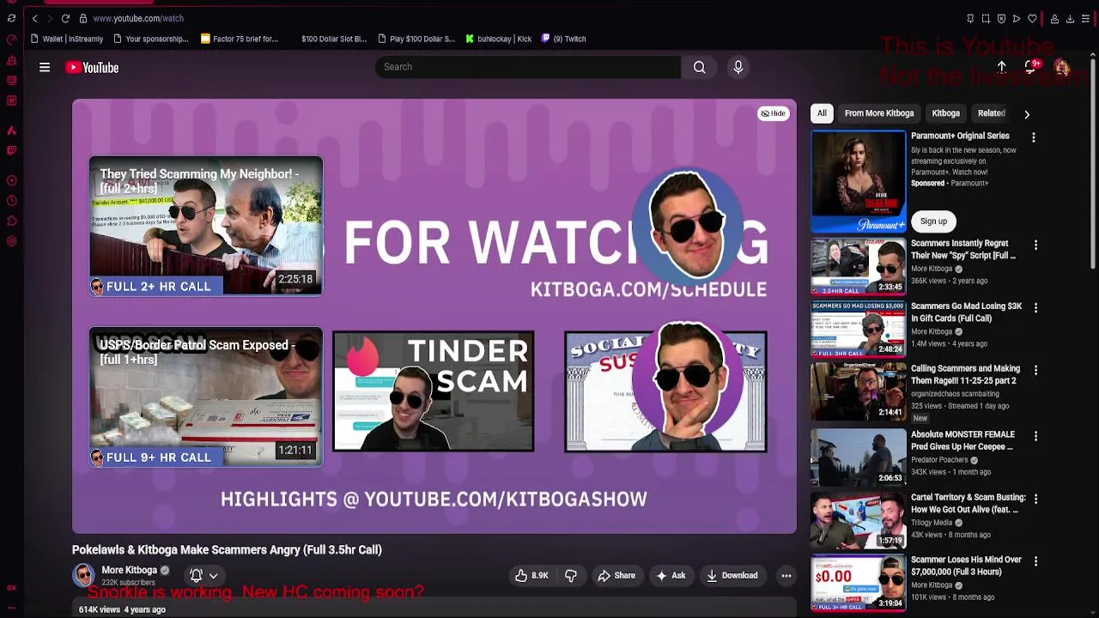Open the YouTube create upload icon
Image resolution: width=1099 pixels, height=618 pixels.
click(1001, 67)
